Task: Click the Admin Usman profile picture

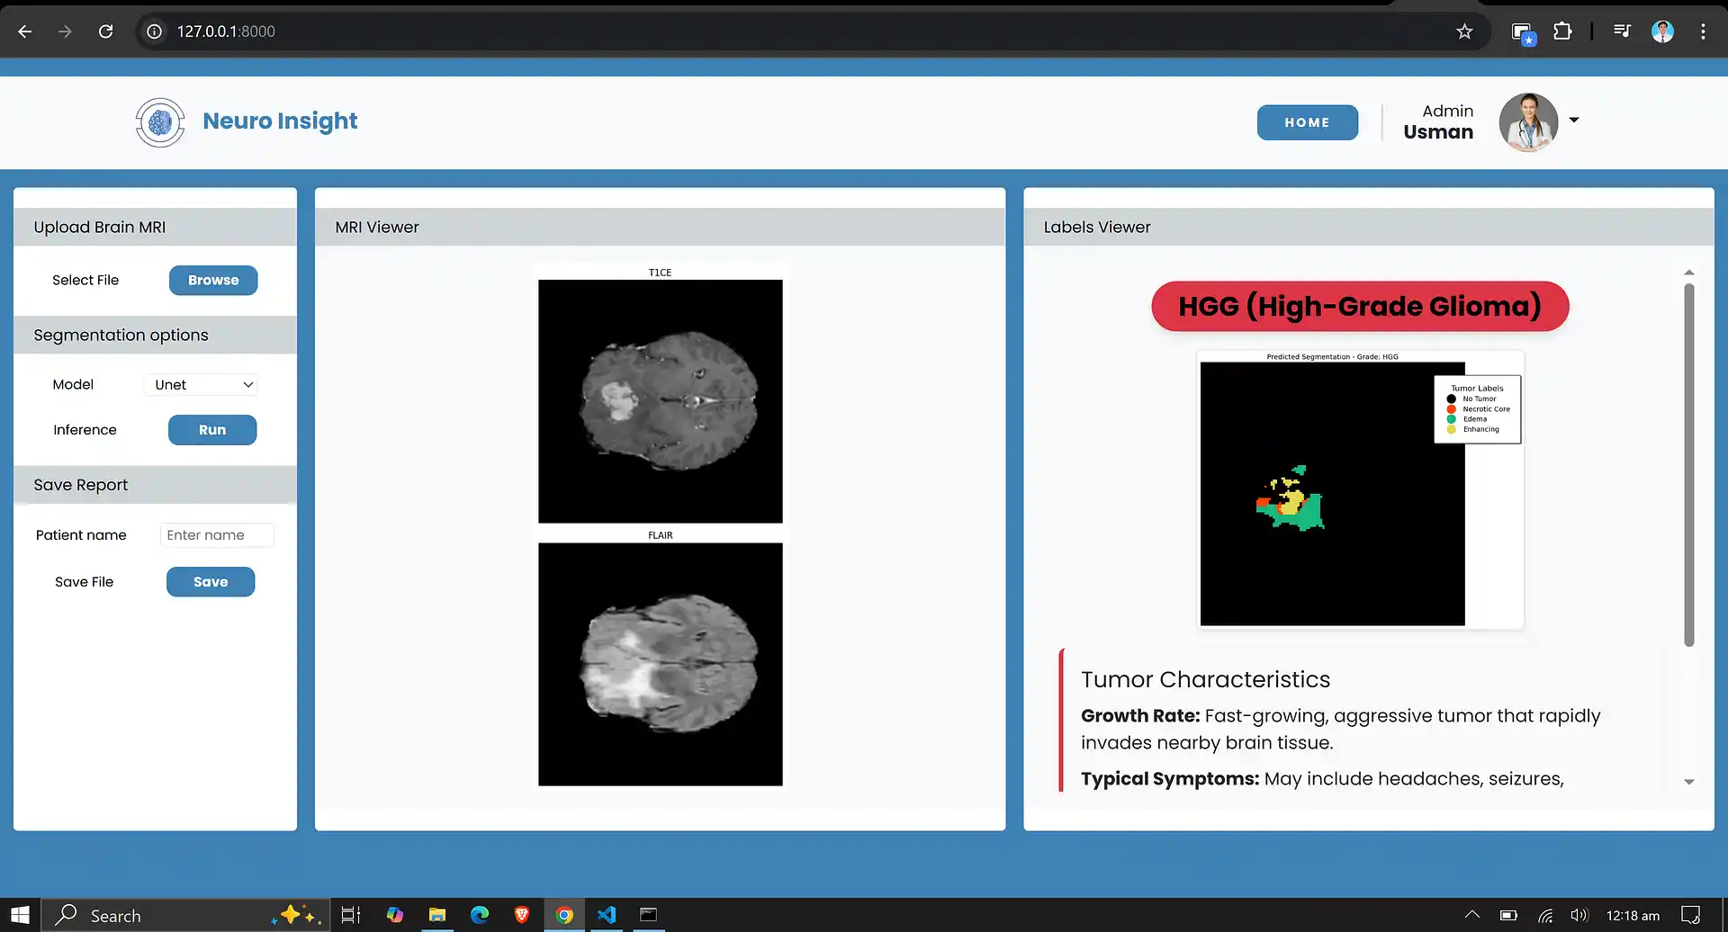Action: [1527, 122]
